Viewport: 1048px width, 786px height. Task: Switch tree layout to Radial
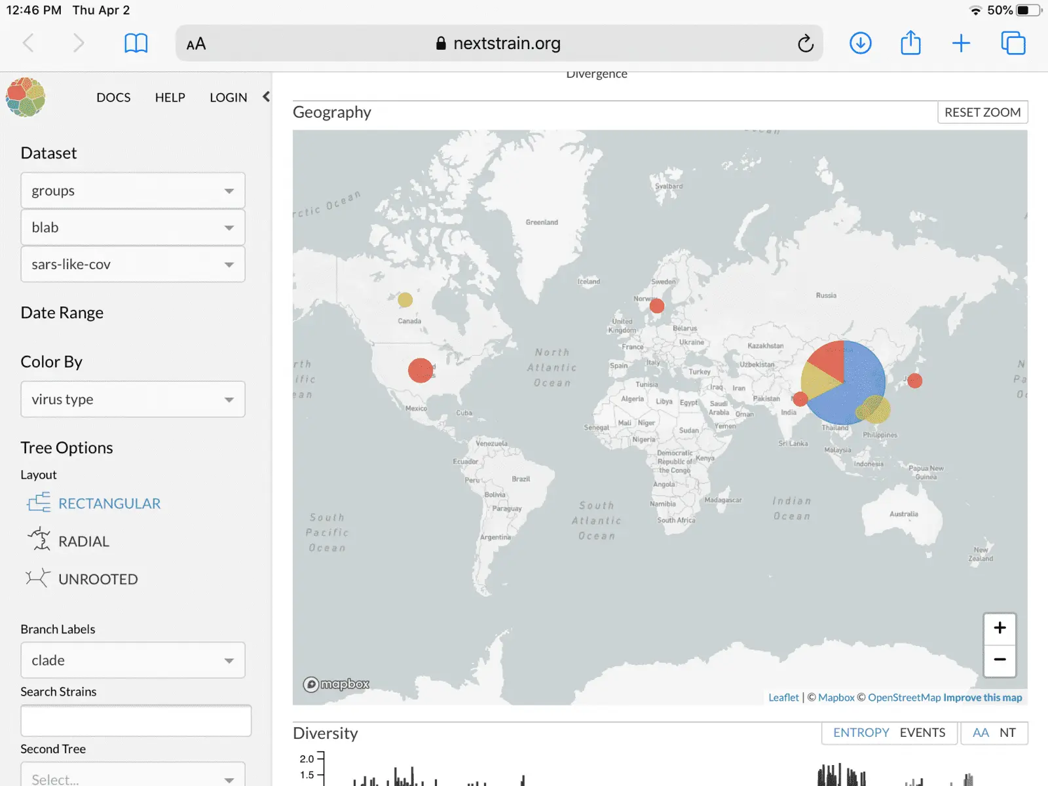[x=83, y=542]
